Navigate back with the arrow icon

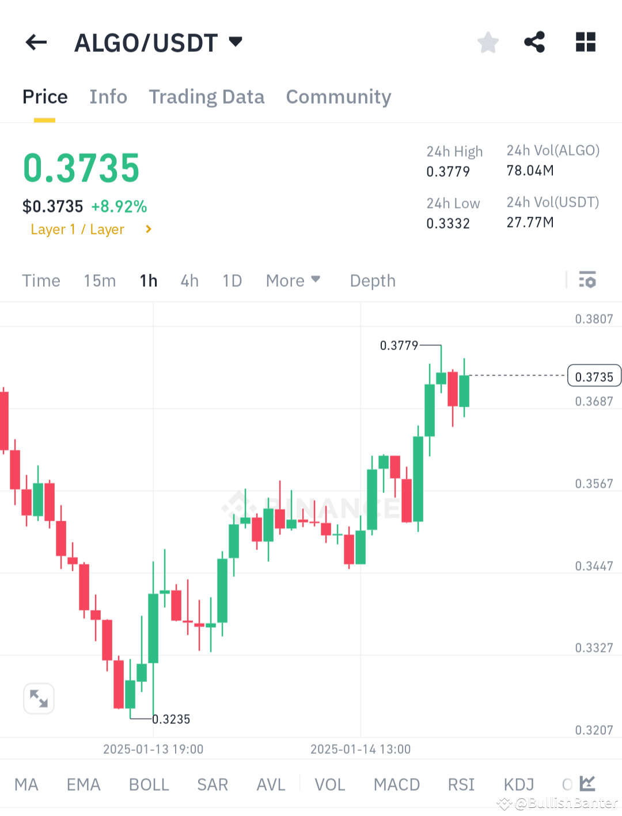[36, 42]
